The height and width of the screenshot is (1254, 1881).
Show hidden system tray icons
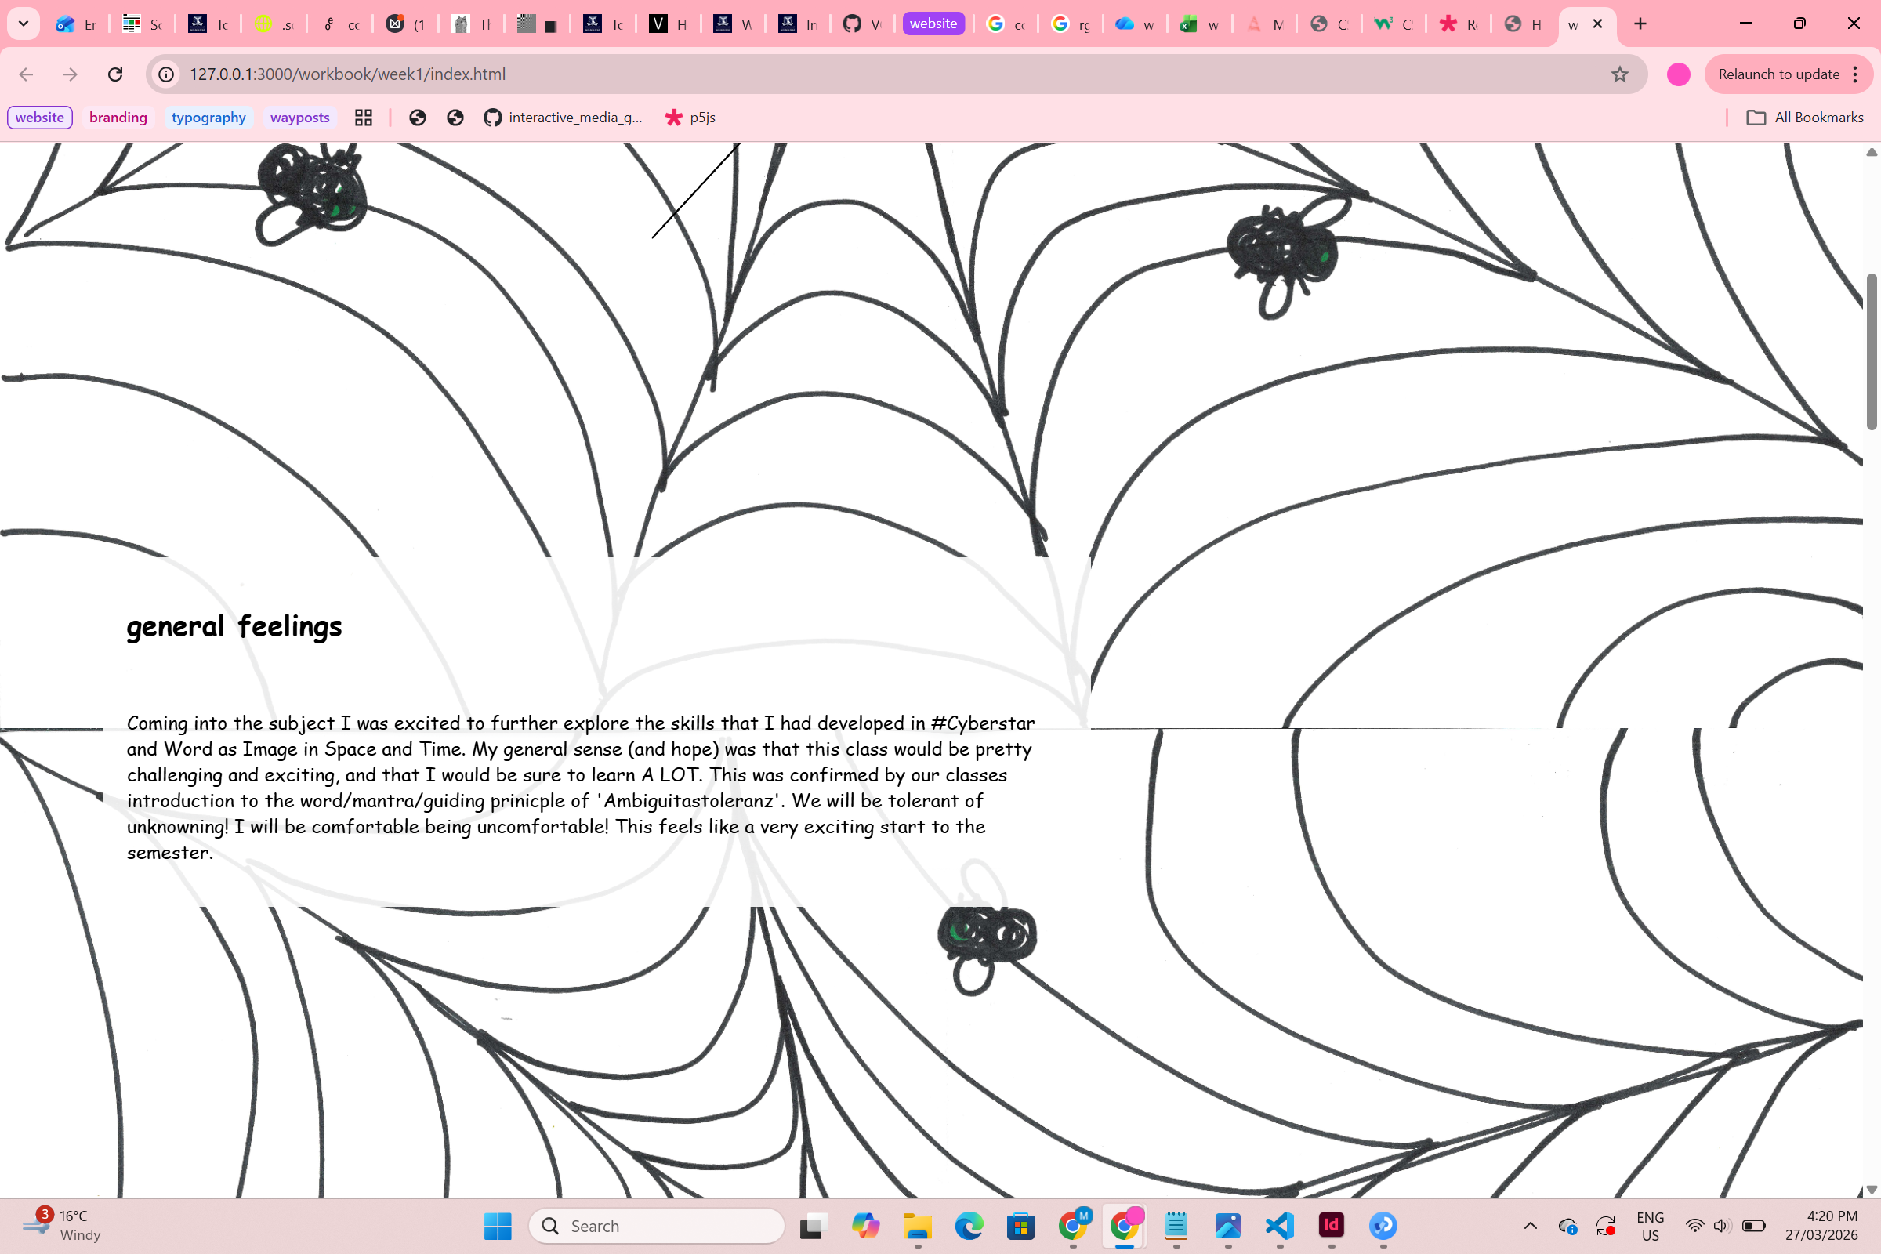tap(1530, 1225)
